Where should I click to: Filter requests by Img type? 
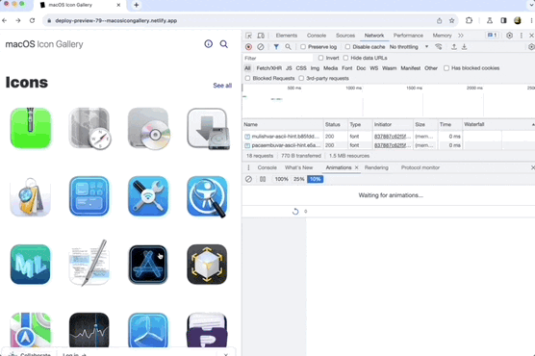[x=315, y=68]
